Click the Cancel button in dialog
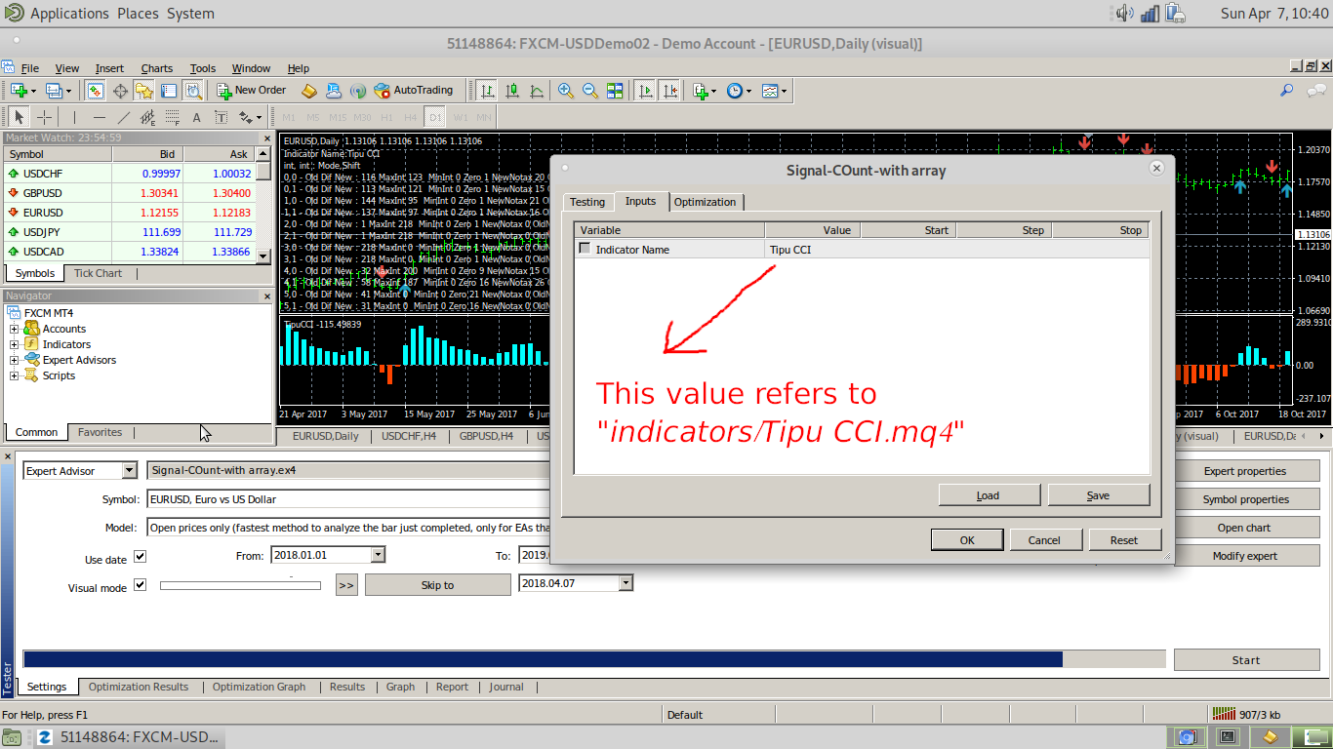Viewport: 1333px width, 749px height. click(1044, 540)
